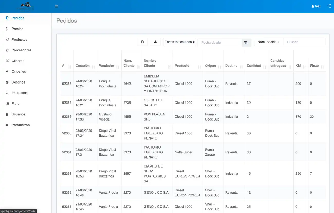
Task: Download the orders list
Action: pyautogui.click(x=155, y=42)
